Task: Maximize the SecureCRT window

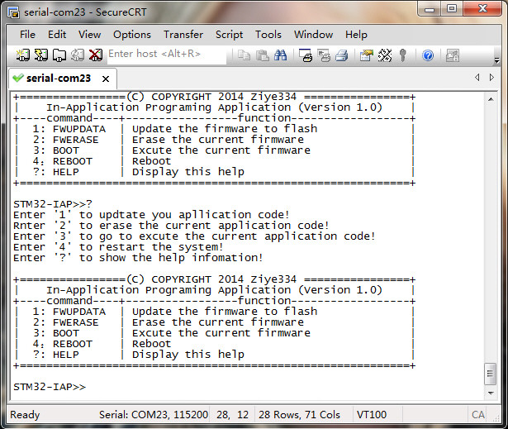Action: [452, 9]
